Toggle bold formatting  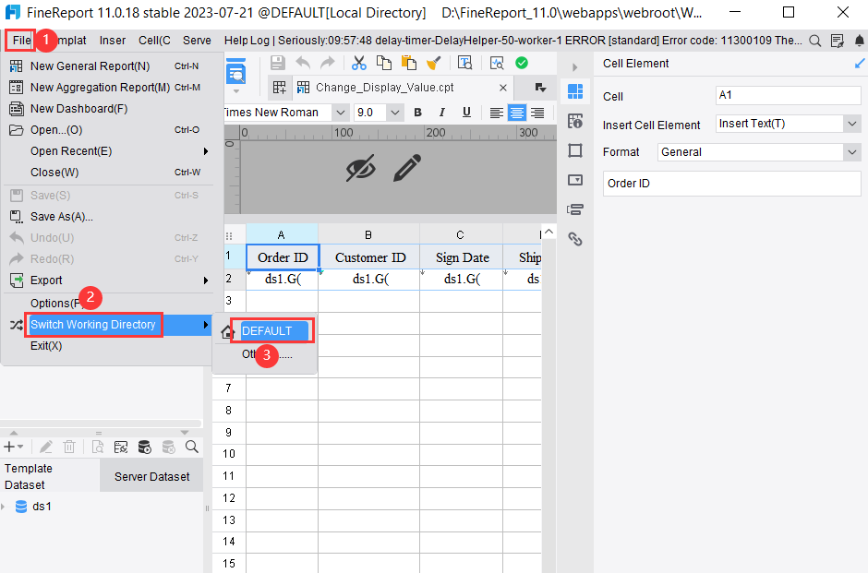coord(417,112)
